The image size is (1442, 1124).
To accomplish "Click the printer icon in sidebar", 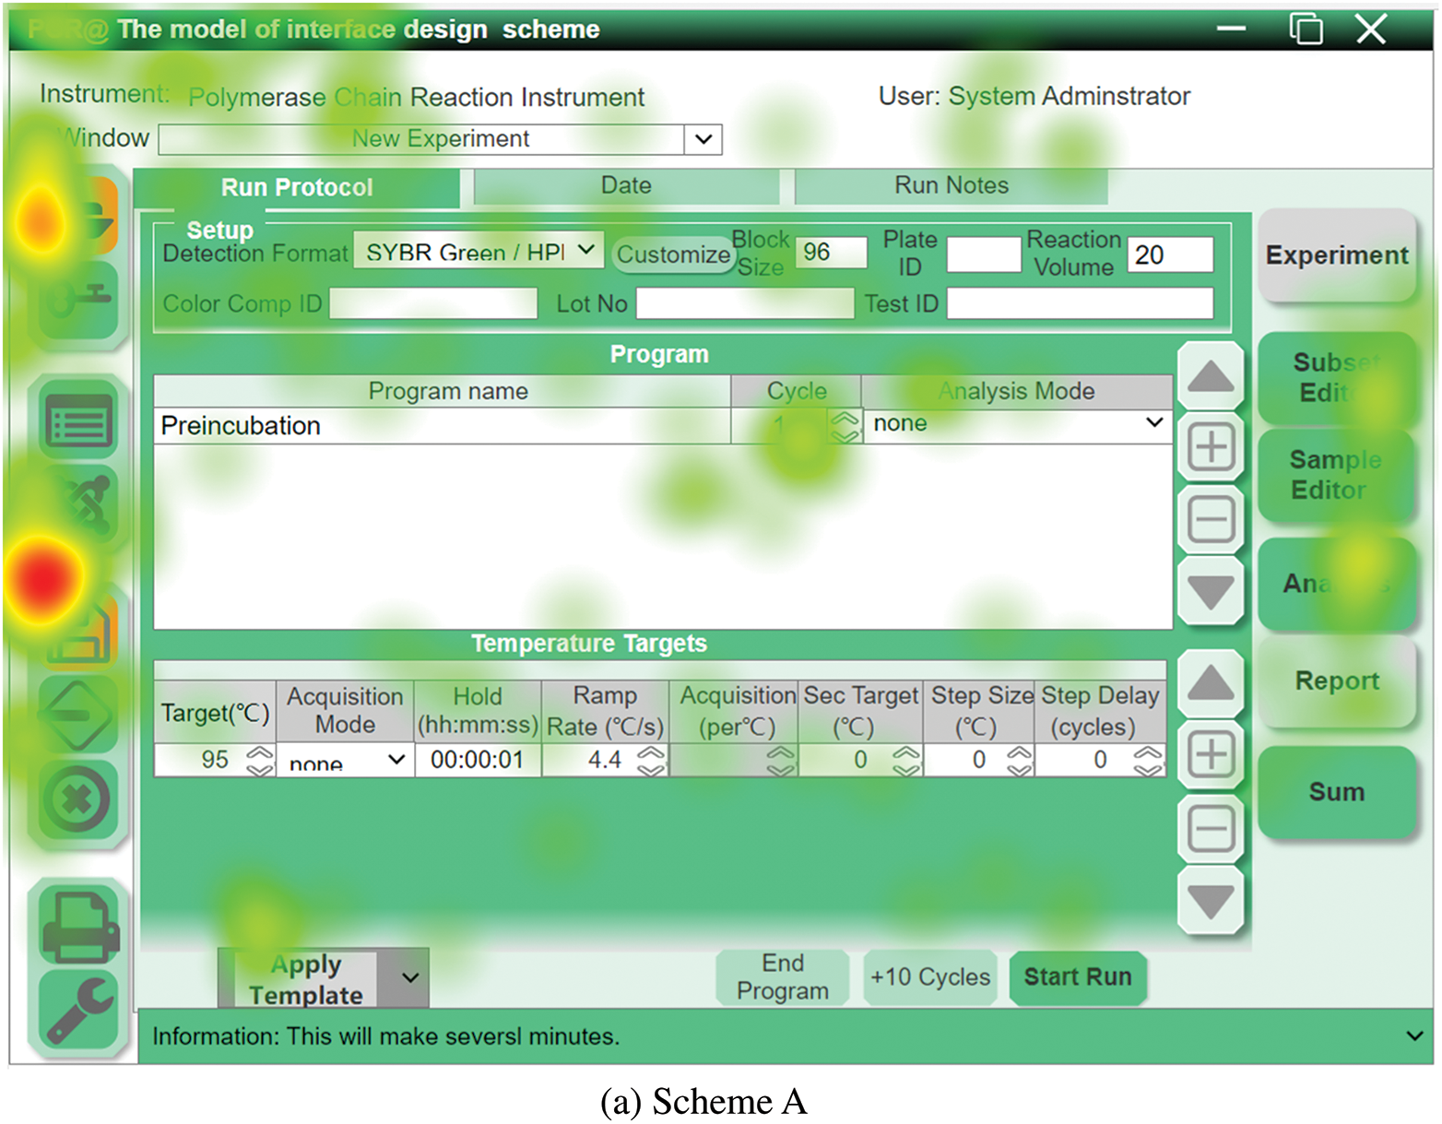I will (80, 925).
